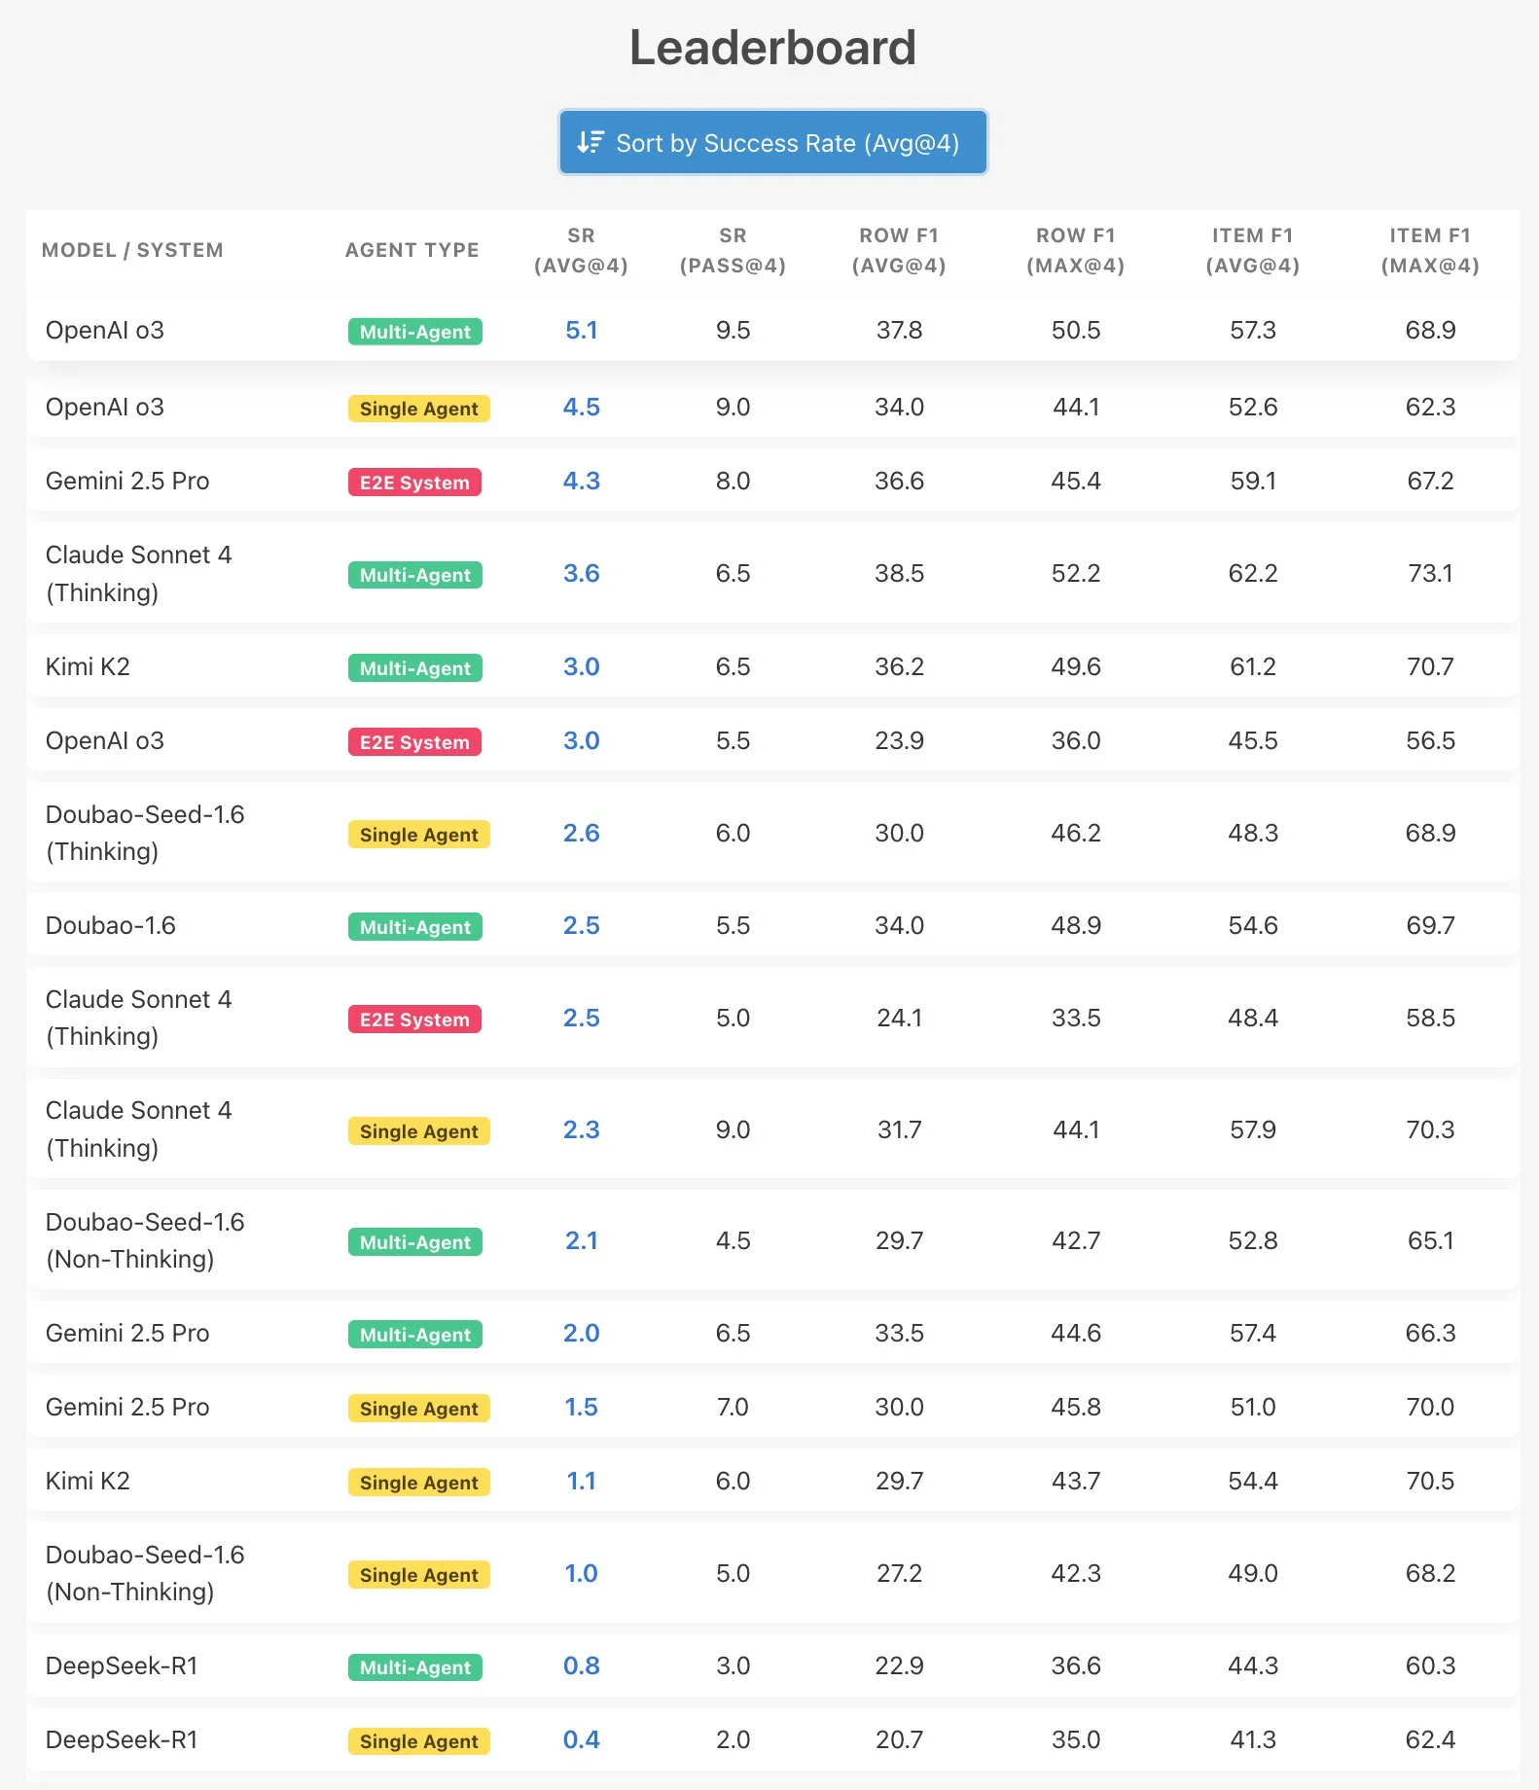The width and height of the screenshot is (1539, 1790).
Task: Select the SR (Pass@4) column header
Action: (733, 250)
